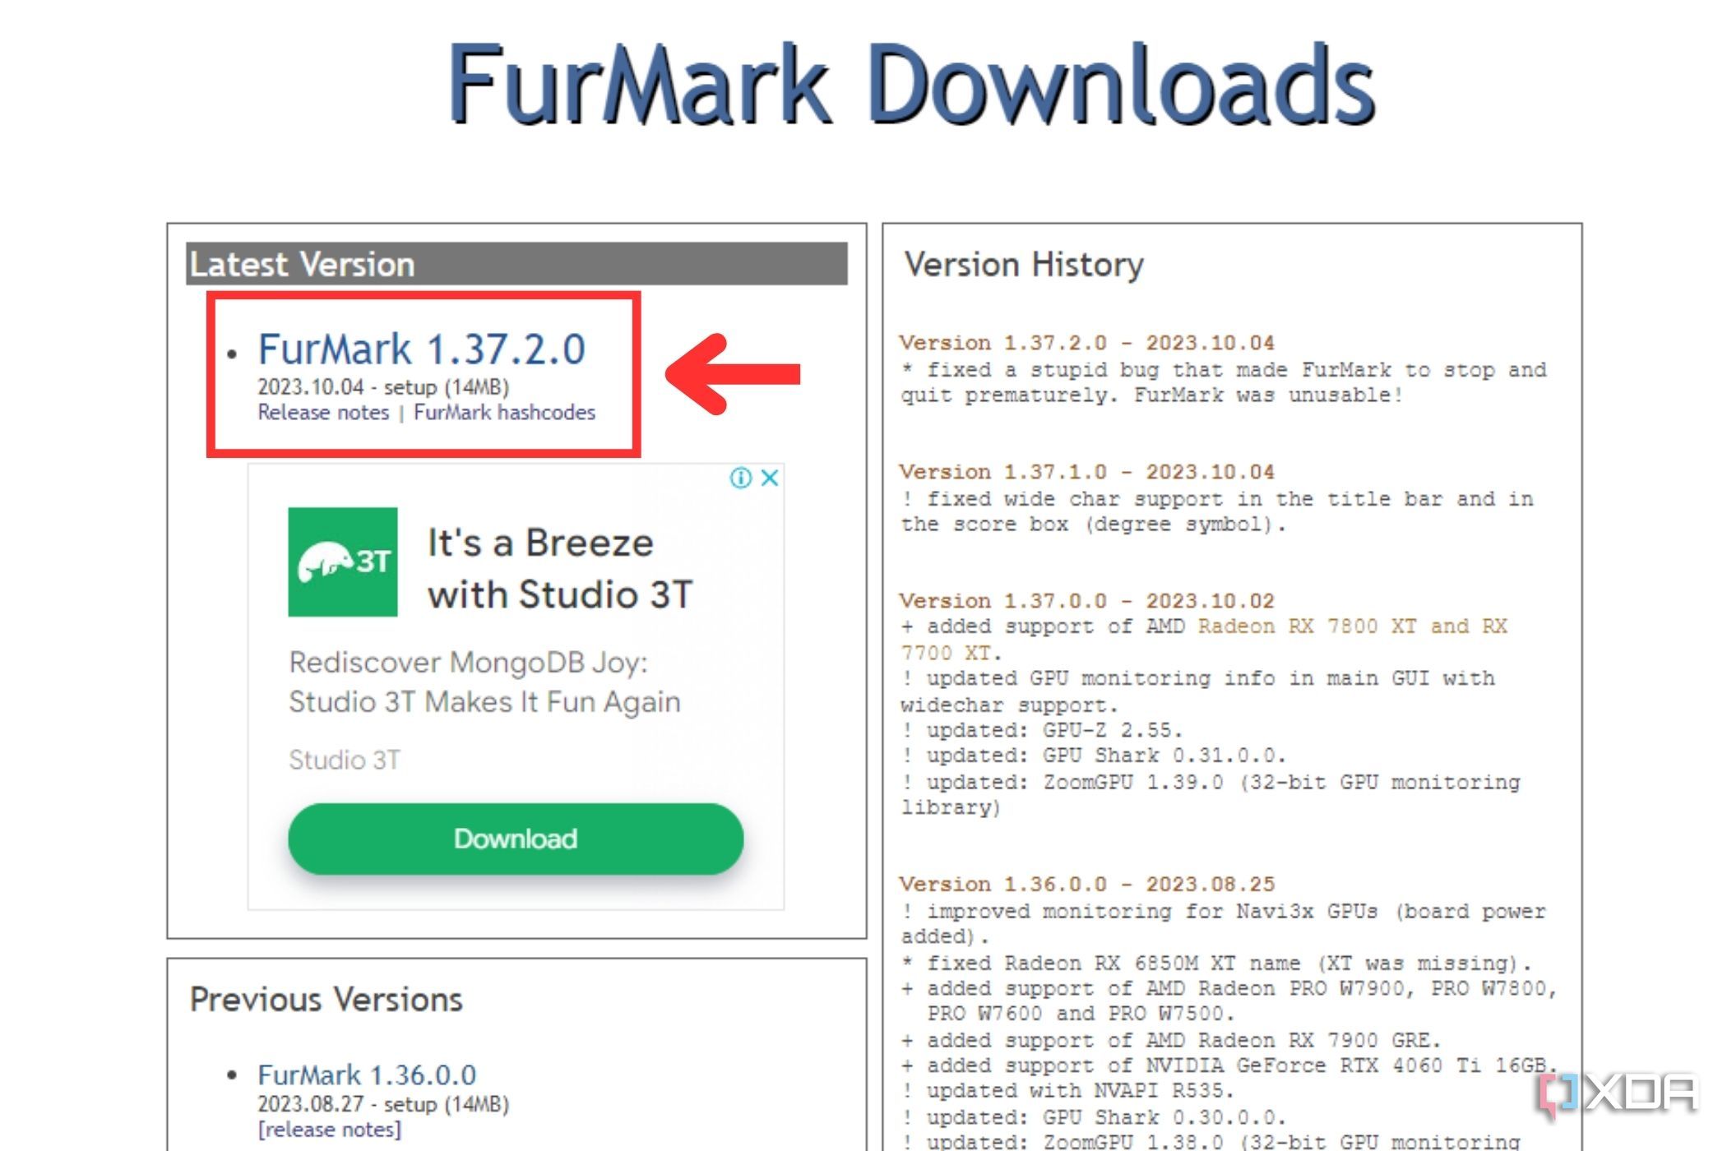Click the 'Studio 3T' advertiser name

[x=345, y=760]
